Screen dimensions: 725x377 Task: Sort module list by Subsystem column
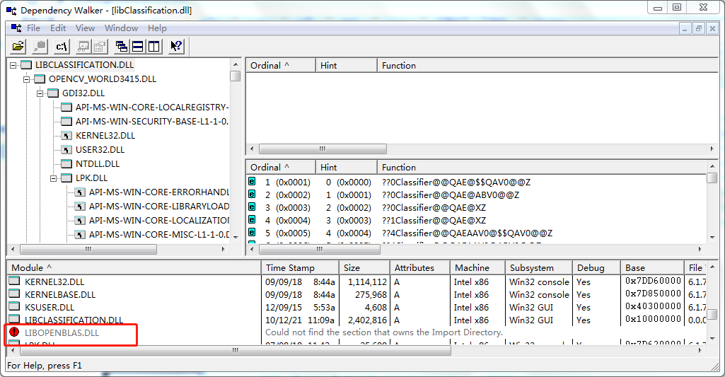pyautogui.click(x=538, y=268)
